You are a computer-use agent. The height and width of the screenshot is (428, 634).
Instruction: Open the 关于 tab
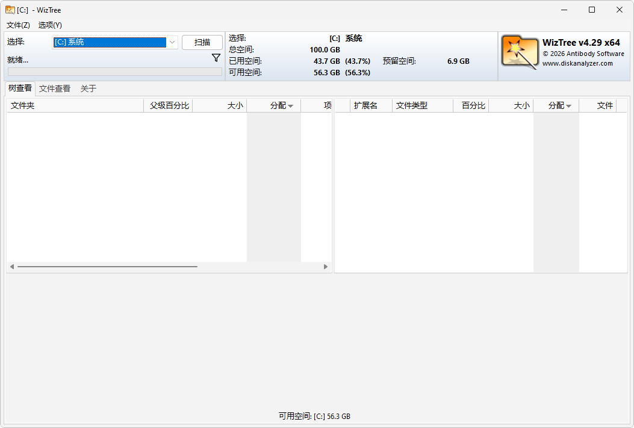click(89, 88)
